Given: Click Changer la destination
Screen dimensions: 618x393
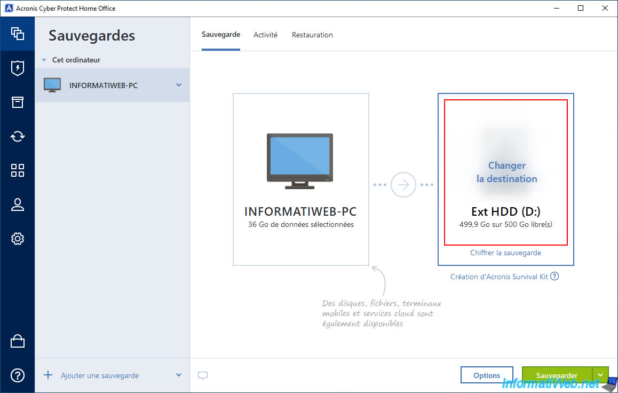Looking at the screenshot, I should pos(506,172).
